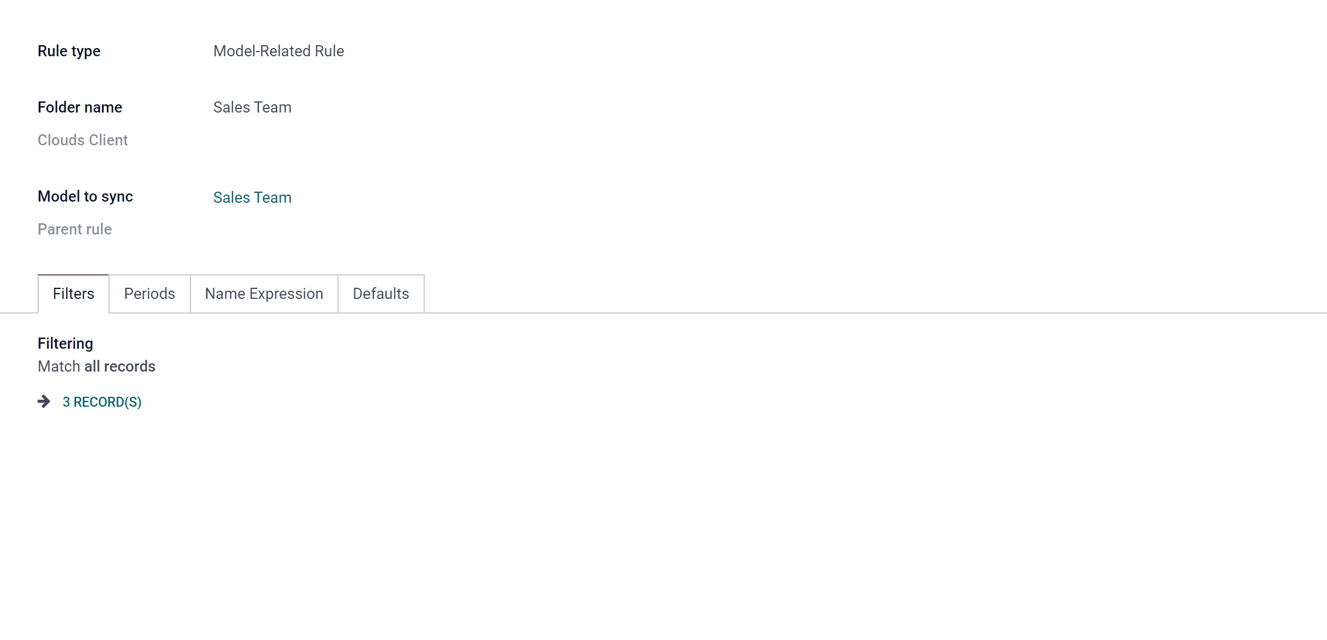Image resolution: width=1327 pixels, height=640 pixels.
Task: Click the Sales Team folder name value
Action: [253, 107]
